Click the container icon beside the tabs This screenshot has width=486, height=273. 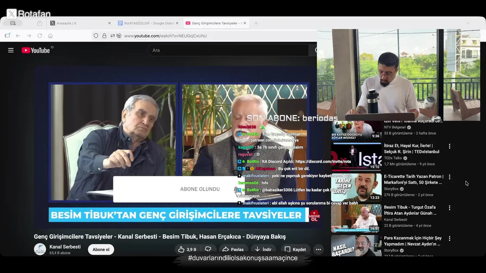(39, 23)
